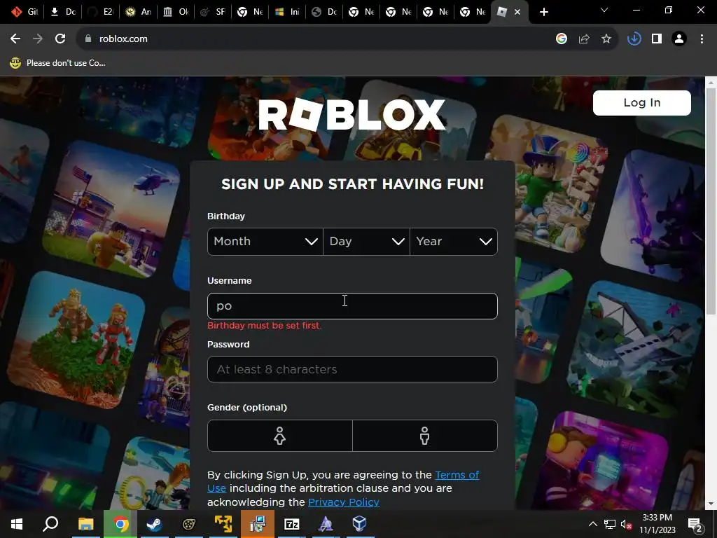717x538 pixels.
Task: Go back with the browser back arrow
Action: [15, 39]
